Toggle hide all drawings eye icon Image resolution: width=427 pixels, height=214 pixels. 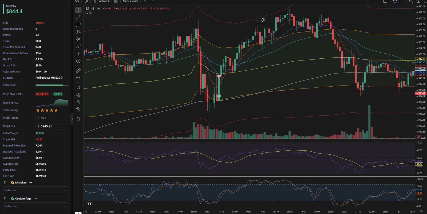click(78, 109)
